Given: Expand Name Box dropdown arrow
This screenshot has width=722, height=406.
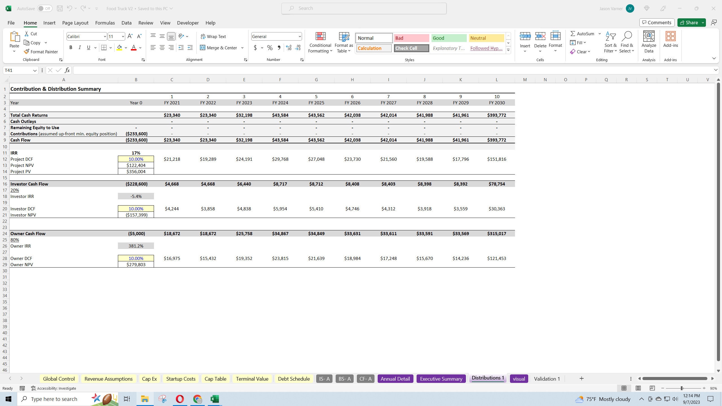Looking at the screenshot, I should click(35, 70).
